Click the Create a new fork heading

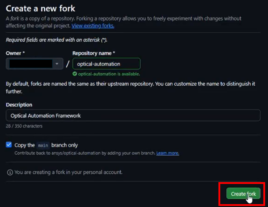point(40,9)
